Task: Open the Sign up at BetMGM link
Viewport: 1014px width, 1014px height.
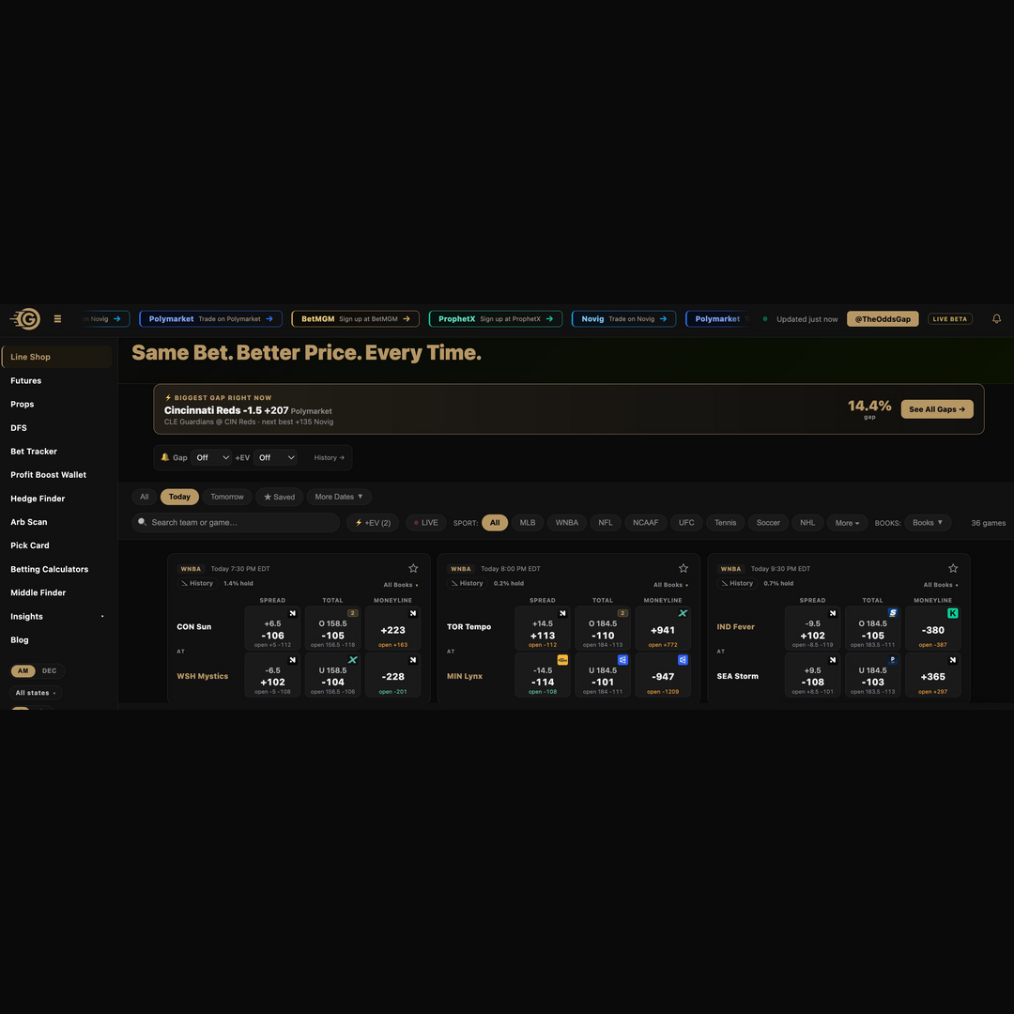Action: (x=355, y=319)
